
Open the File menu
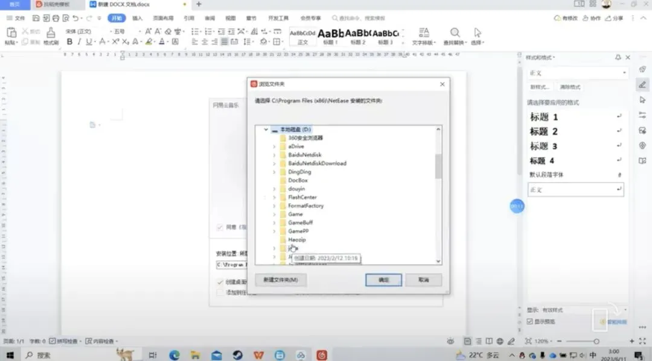pos(16,18)
